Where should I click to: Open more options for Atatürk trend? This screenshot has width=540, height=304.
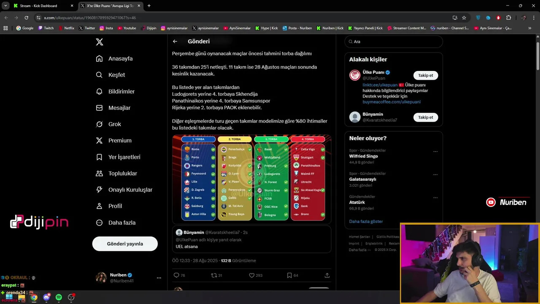click(435, 198)
